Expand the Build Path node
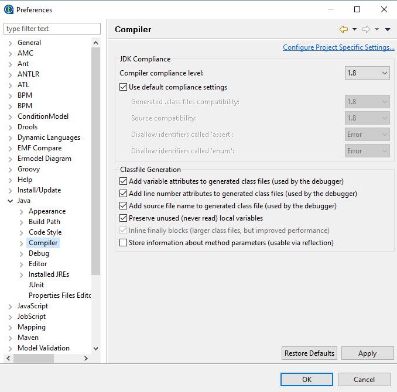The image size is (397, 392). coord(21,222)
